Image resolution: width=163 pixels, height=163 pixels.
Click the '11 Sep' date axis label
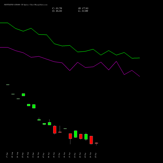(x=59, y=155)
